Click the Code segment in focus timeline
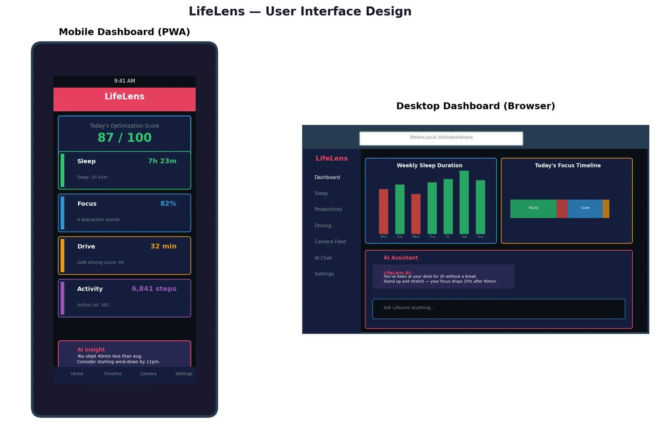The height and width of the screenshot is (425, 666). click(x=585, y=209)
